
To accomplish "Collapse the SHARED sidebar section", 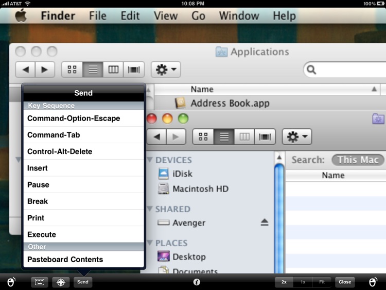I will pos(150,209).
